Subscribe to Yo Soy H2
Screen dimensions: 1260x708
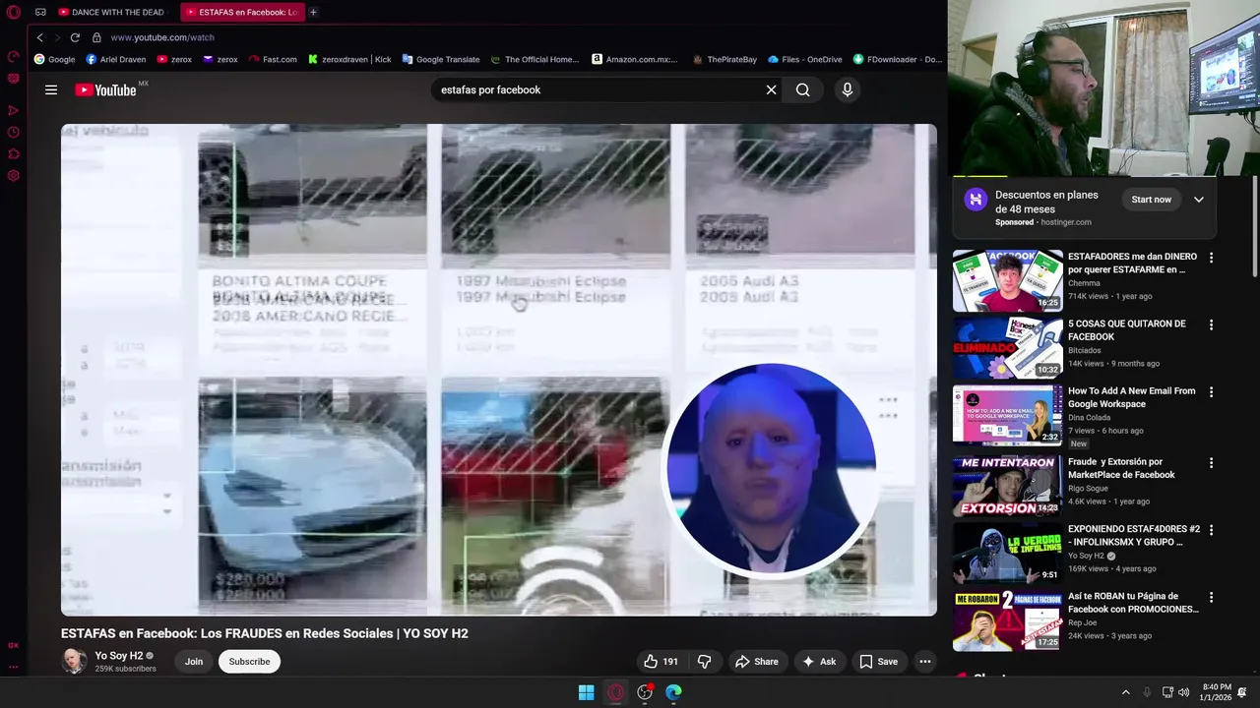point(249,662)
